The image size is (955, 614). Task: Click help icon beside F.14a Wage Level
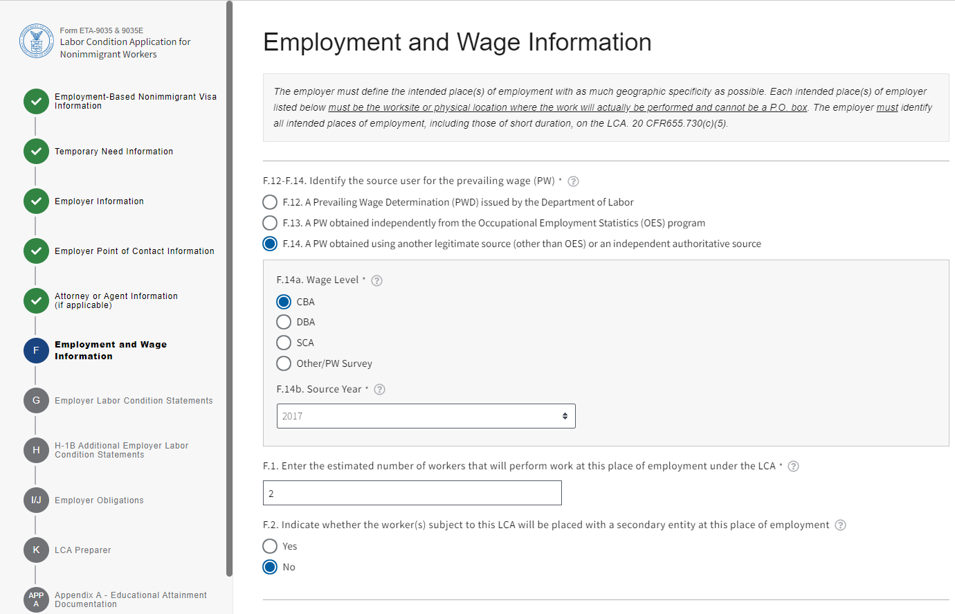click(x=376, y=280)
